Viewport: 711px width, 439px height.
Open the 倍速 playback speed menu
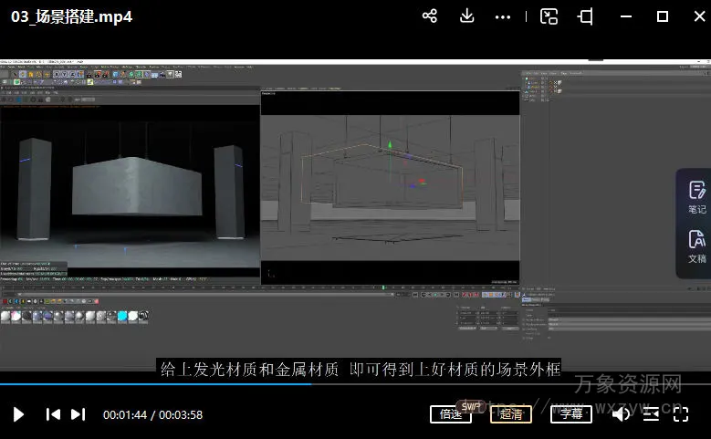click(x=451, y=414)
